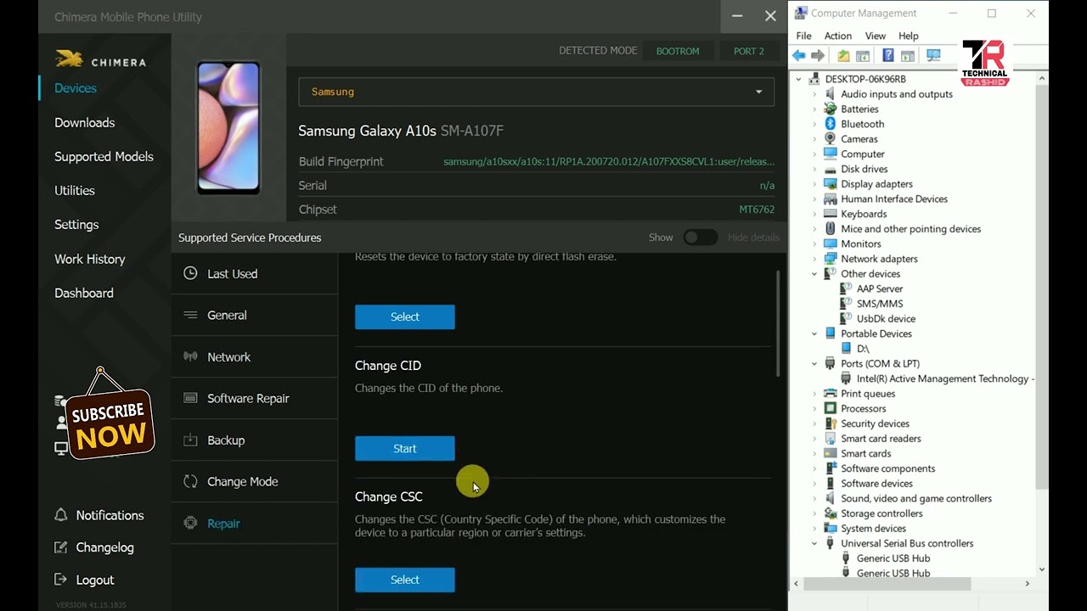Open File menu in Computer Management
This screenshot has height=611, width=1087.
803,36
